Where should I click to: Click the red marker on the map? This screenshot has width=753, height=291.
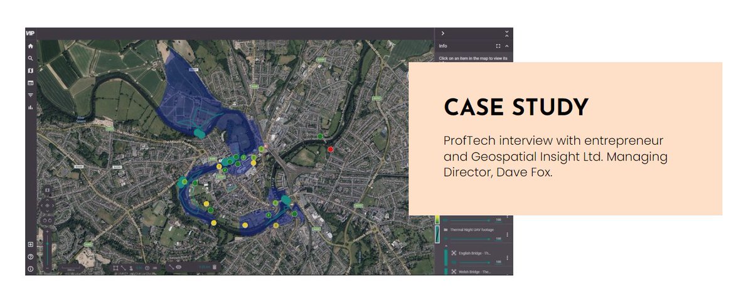tap(330, 149)
